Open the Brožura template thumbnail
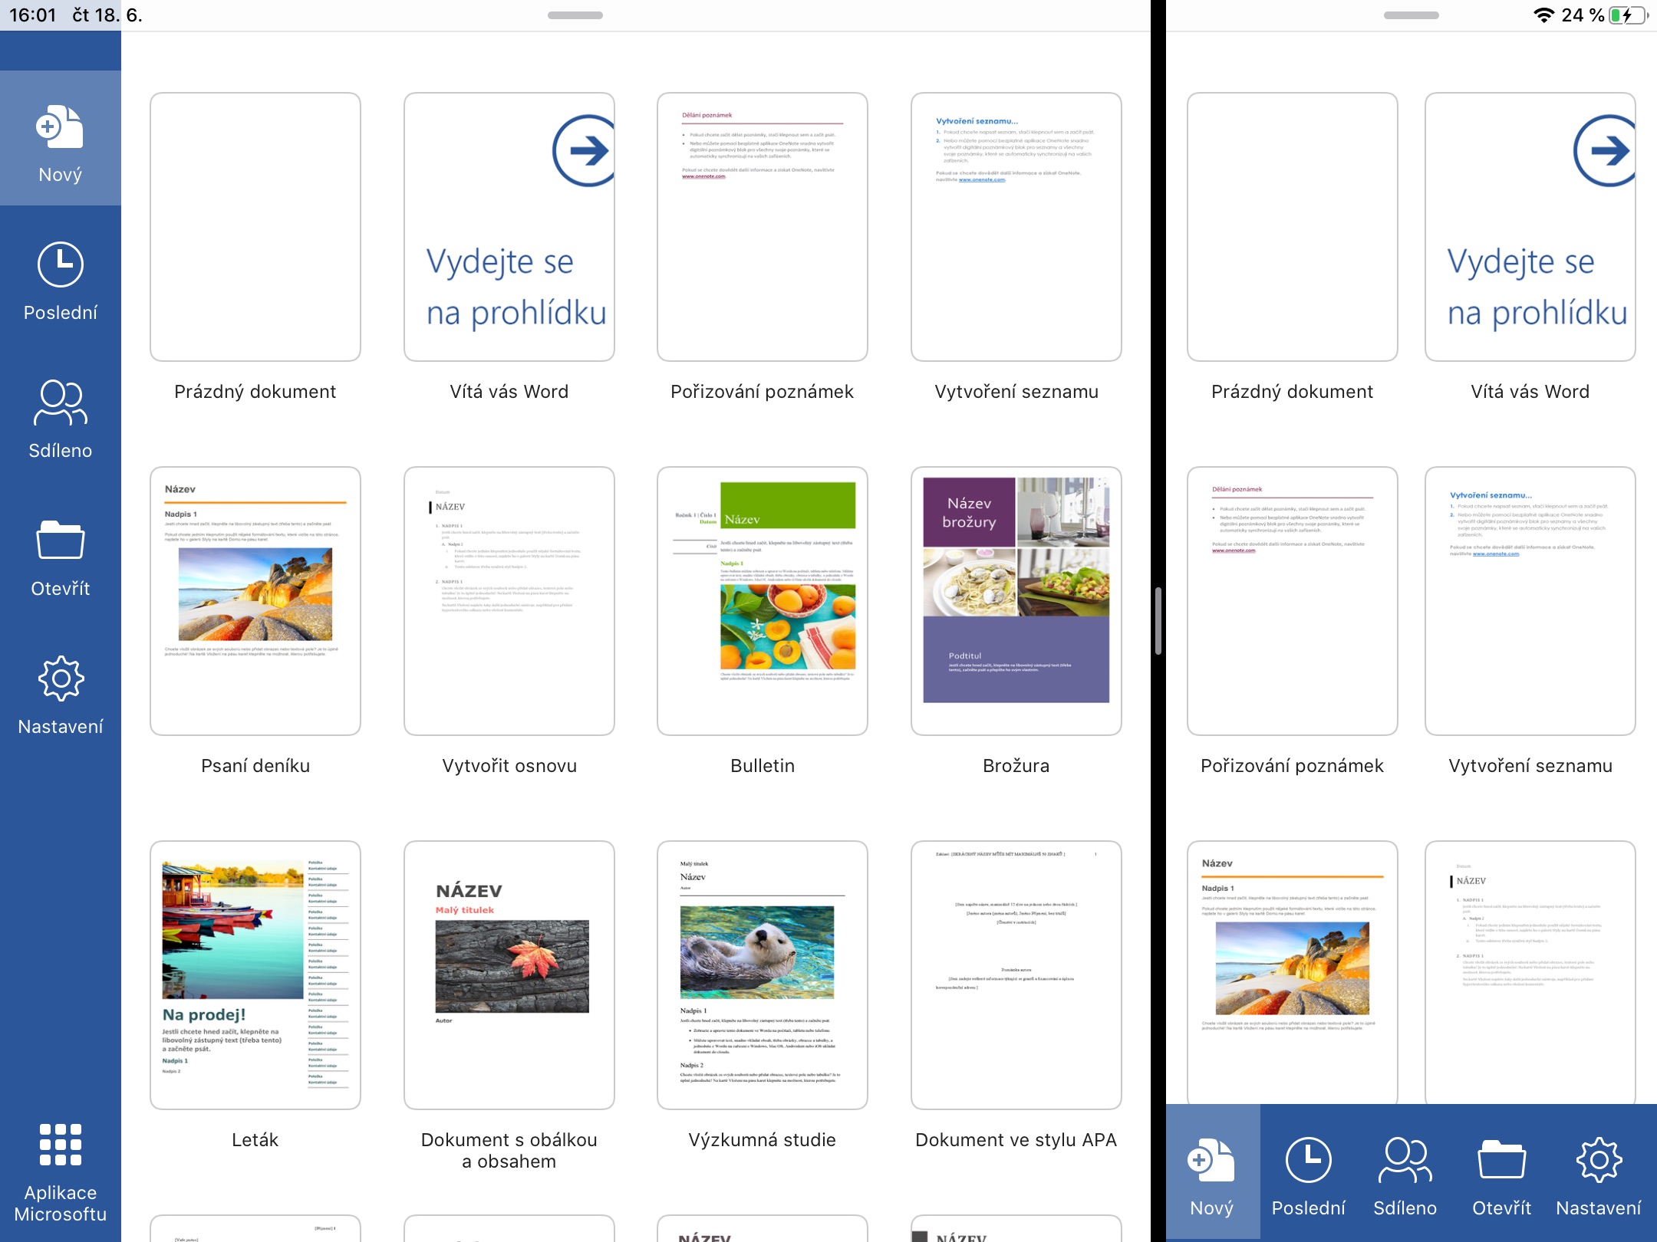Viewport: 1657px width, 1242px height. [x=1016, y=600]
